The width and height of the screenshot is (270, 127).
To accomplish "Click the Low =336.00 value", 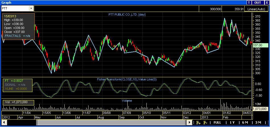I will (14, 24).
